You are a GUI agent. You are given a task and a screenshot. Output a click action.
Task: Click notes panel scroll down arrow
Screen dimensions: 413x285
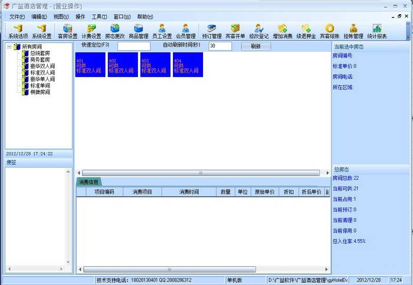[68, 262]
